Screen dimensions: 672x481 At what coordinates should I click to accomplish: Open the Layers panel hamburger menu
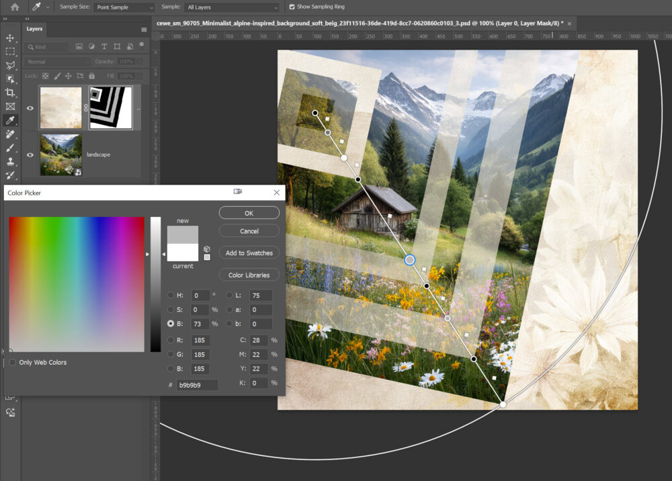point(144,30)
